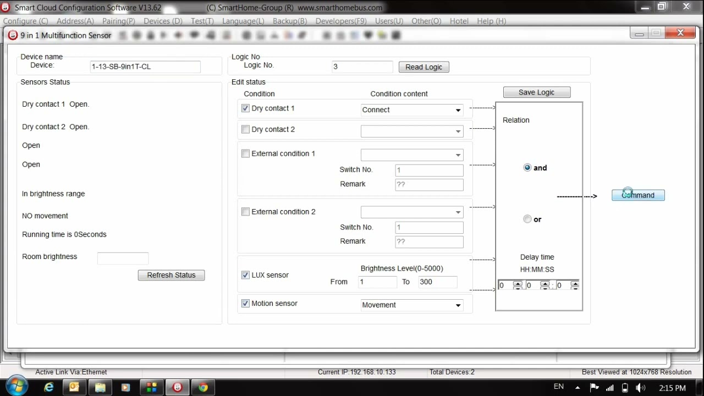704x396 pixels.
Task: Click the Smart Cloud app title bar icon
Action: pyautogui.click(x=5, y=7)
